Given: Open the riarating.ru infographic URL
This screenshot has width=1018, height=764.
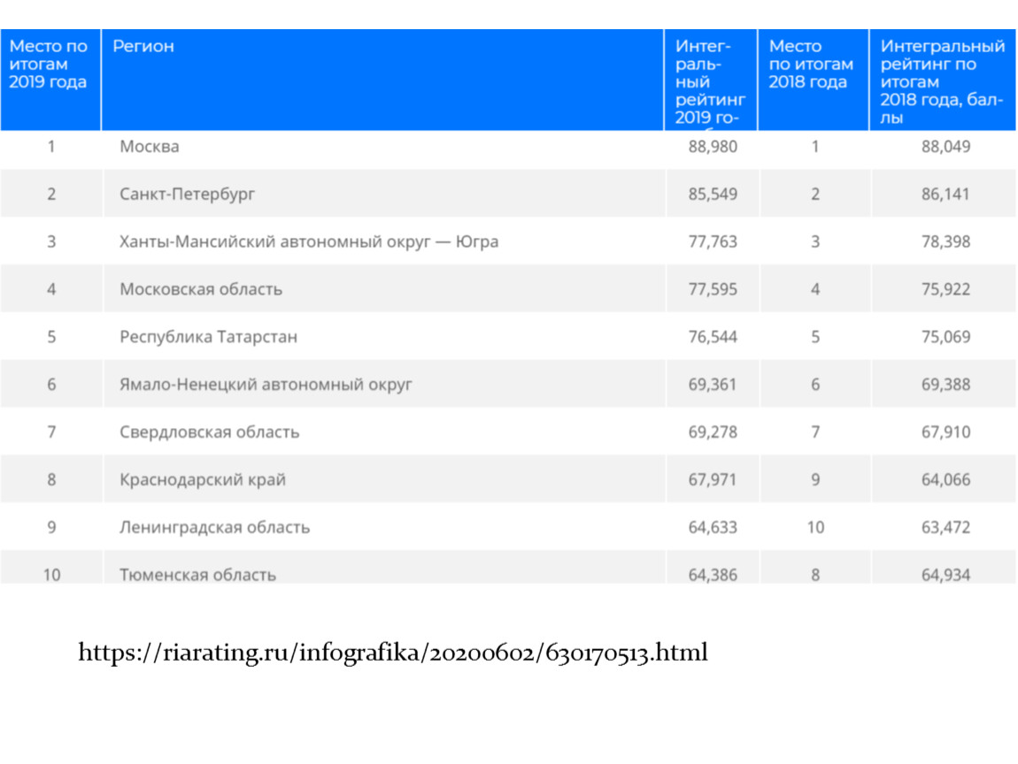Looking at the screenshot, I should [x=393, y=653].
